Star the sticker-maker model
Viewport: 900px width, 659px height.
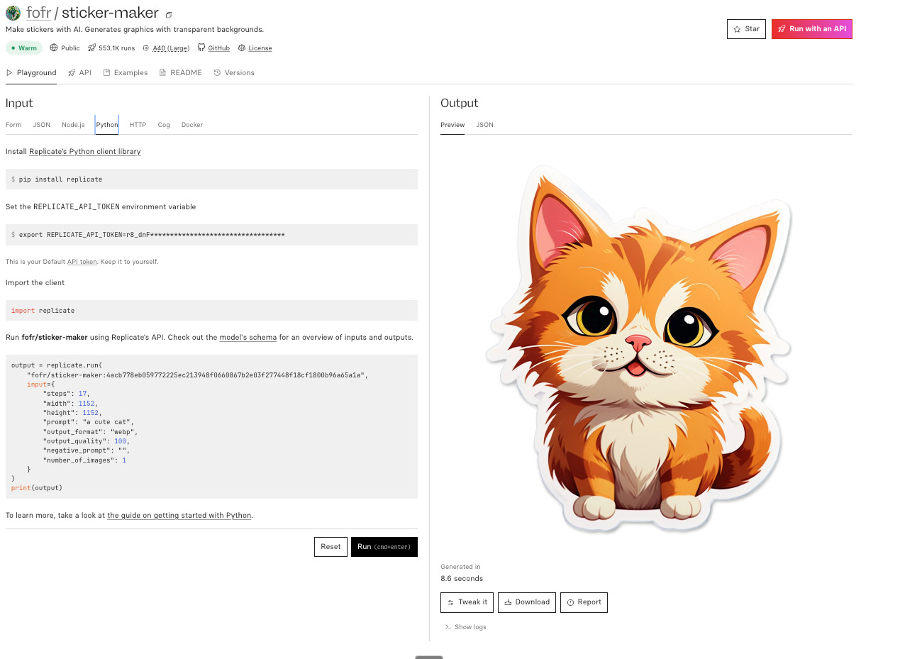[745, 29]
